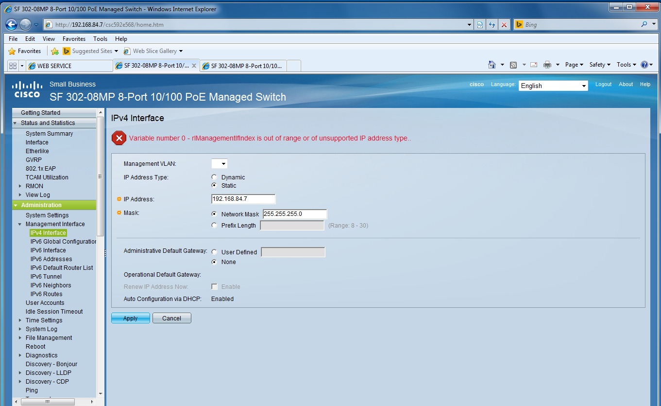
Task: Select Dynamic IP address type
Action: click(214, 177)
